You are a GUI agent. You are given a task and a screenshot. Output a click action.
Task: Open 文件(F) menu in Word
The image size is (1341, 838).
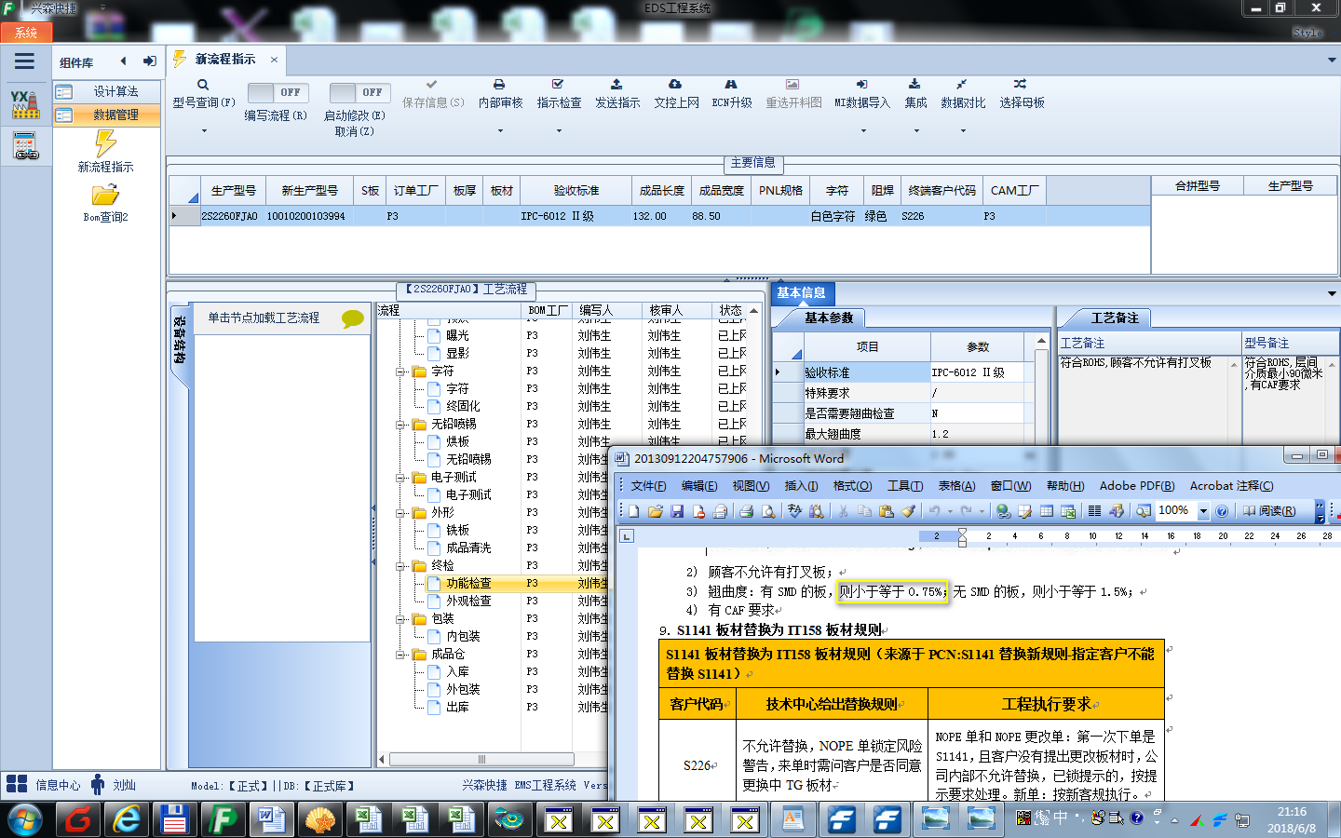click(x=648, y=486)
